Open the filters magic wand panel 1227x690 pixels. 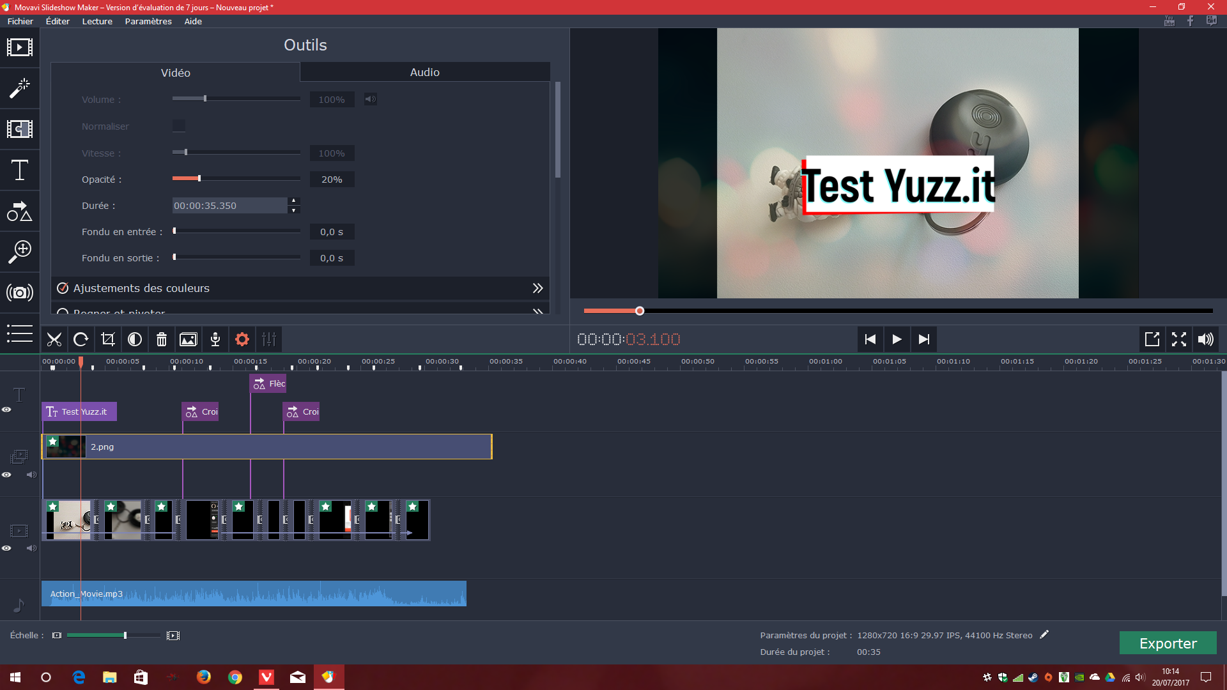click(x=20, y=88)
